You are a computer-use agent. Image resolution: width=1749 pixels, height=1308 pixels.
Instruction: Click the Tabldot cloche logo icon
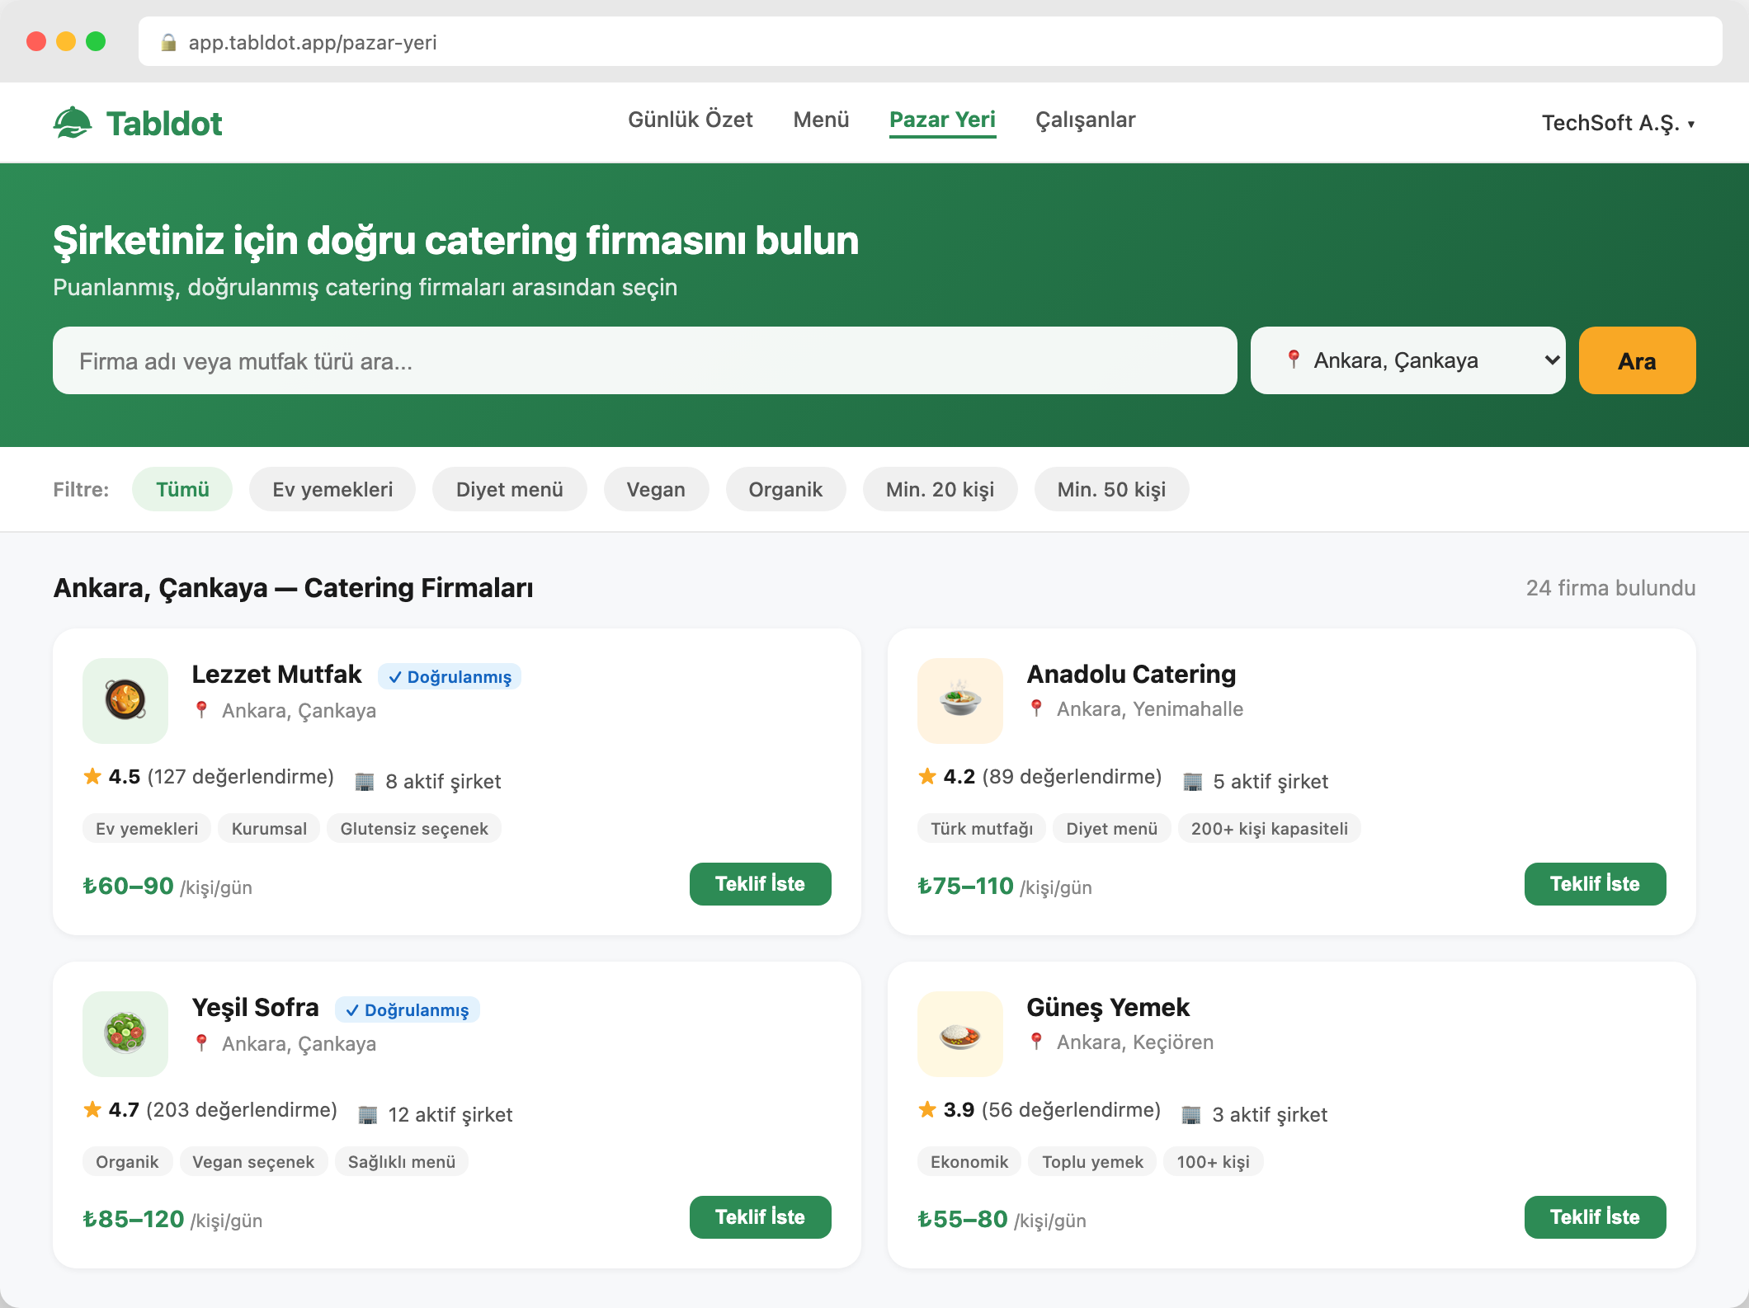[73, 123]
